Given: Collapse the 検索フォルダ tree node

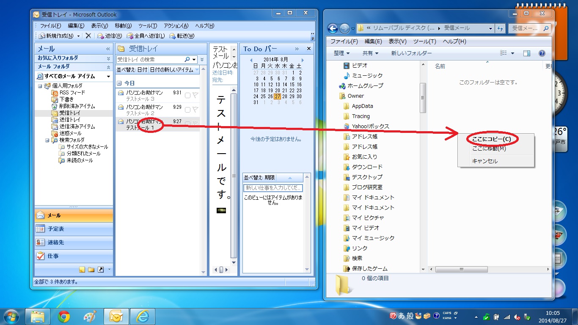Looking at the screenshot, I should pyautogui.click(x=47, y=140).
